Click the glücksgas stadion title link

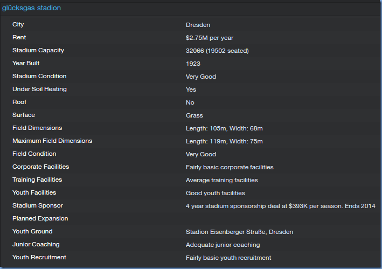pyautogui.click(x=31, y=8)
